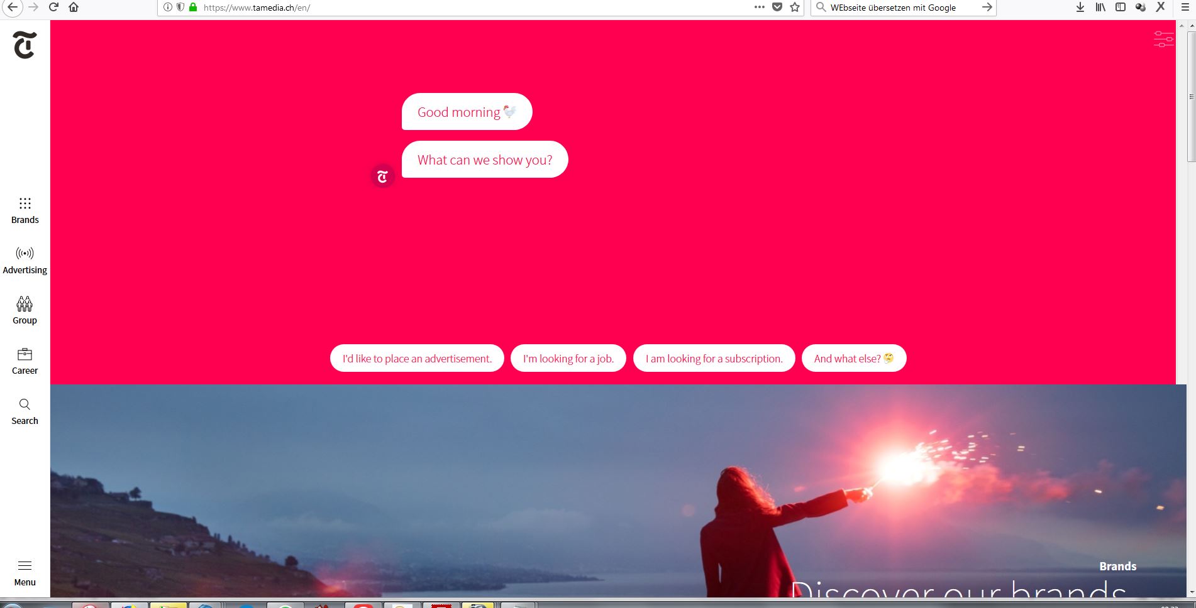1196x608 pixels.
Task: Open Search with magnifier icon
Action: click(25, 411)
